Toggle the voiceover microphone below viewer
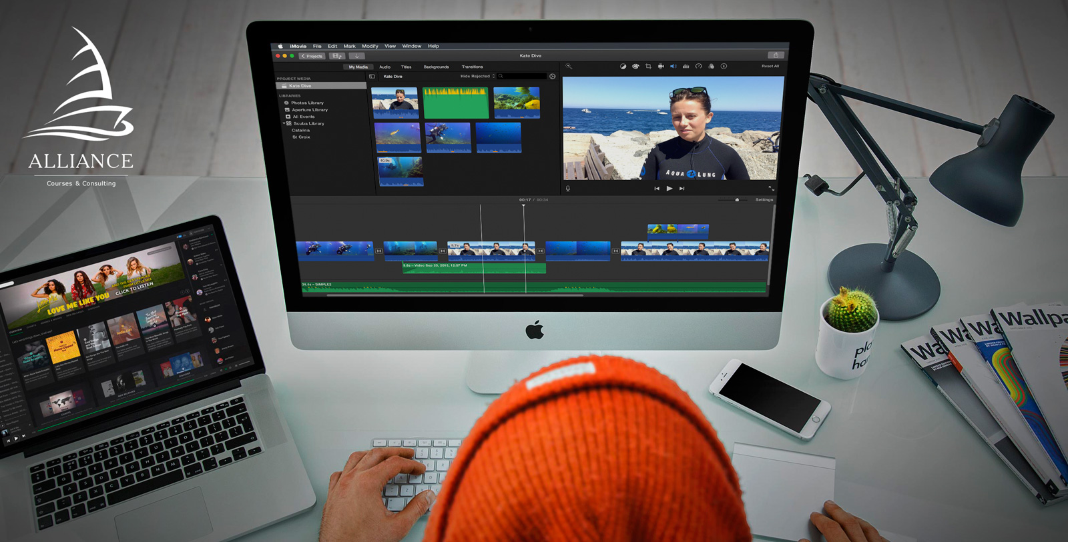Viewport: 1068px width, 542px height. tap(568, 189)
